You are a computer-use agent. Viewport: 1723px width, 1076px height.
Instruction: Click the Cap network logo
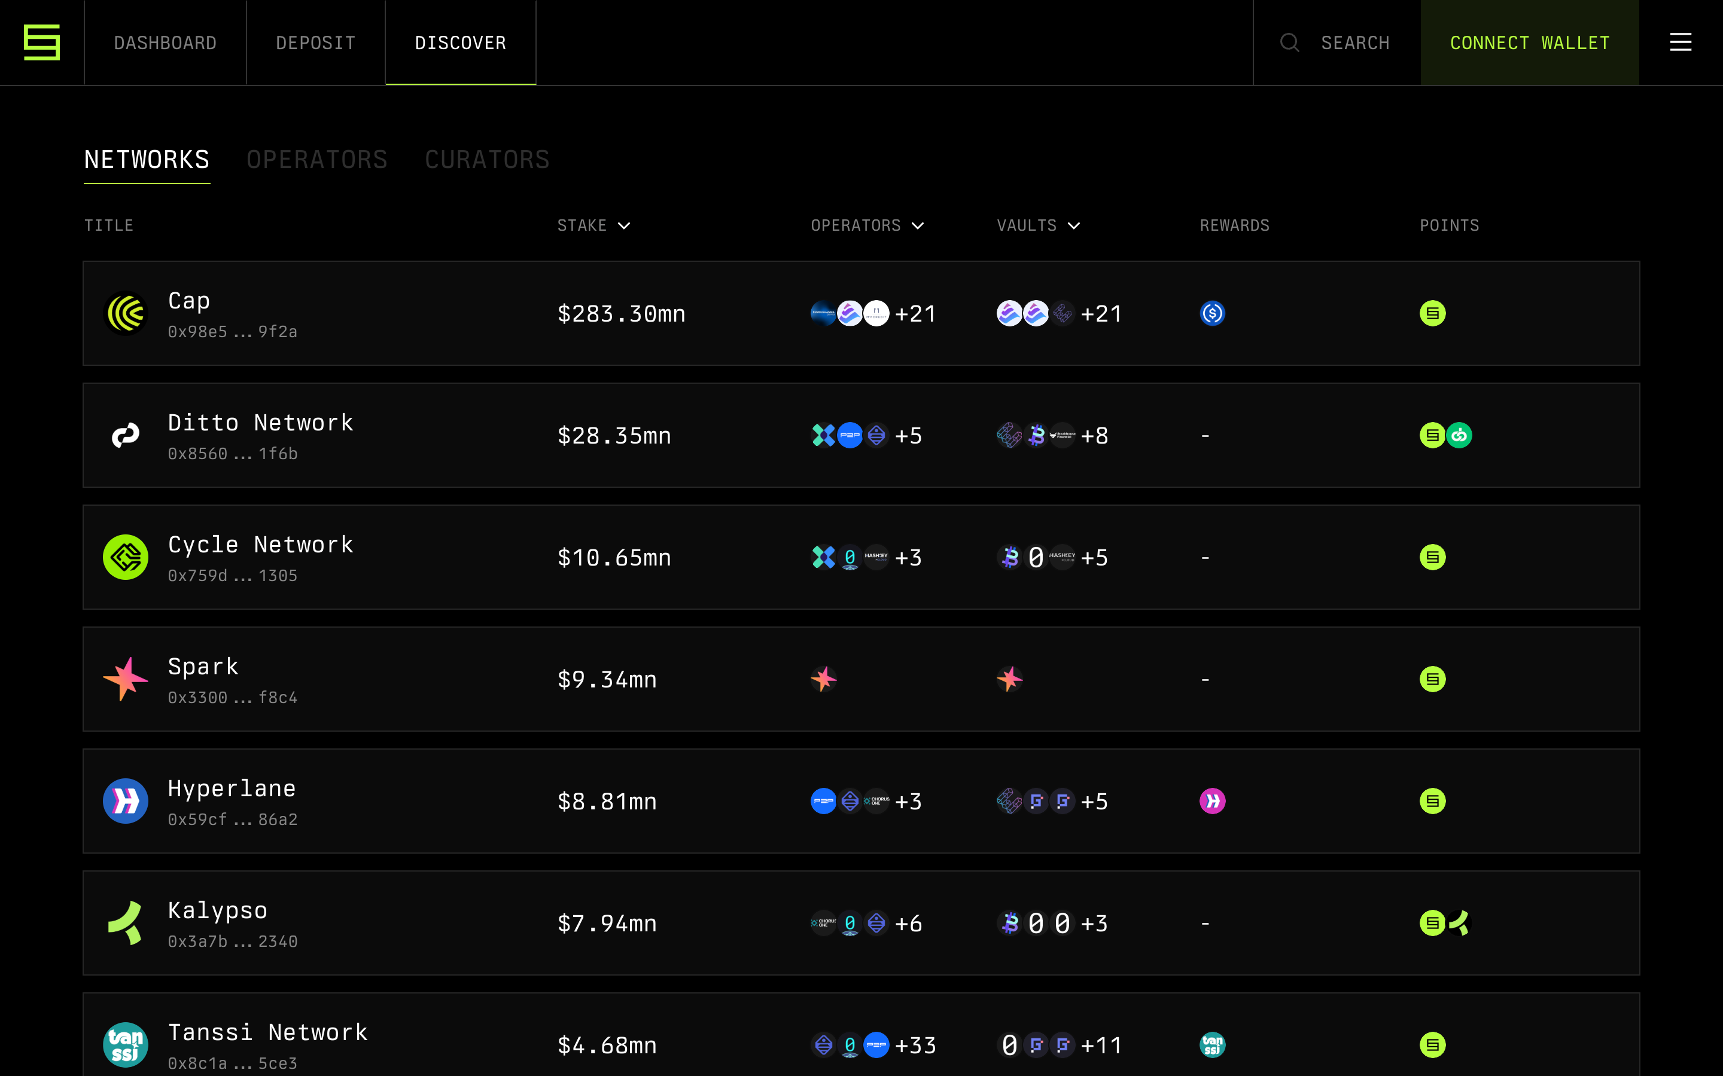click(x=125, y=313)
